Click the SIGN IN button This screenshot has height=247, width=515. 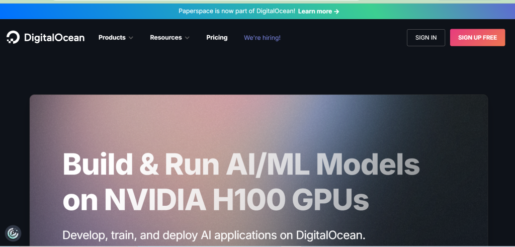click(x=426, y=37)
